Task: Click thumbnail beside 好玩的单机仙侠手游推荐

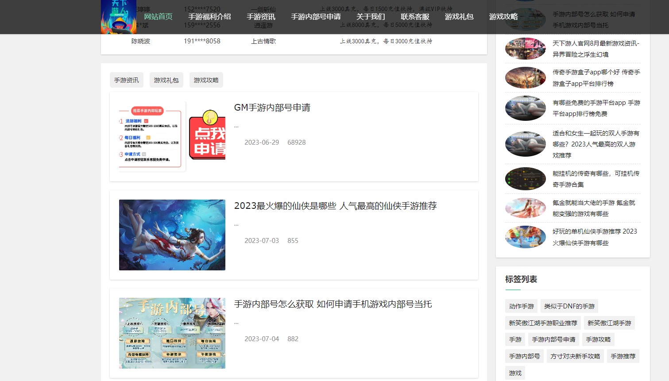Action: click(526, 237)
